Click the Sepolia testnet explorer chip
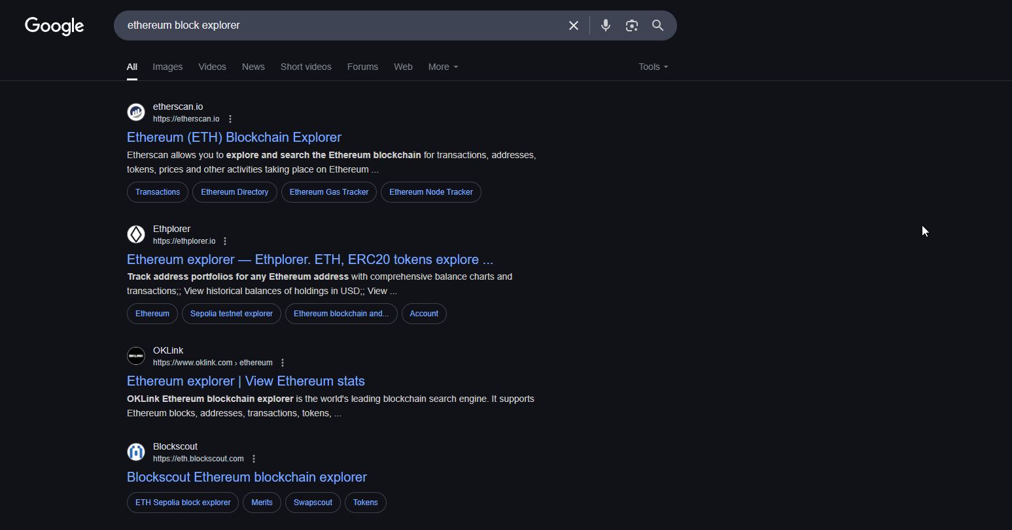The width and height of the screenshot is (1012, 530). (232, 314)
